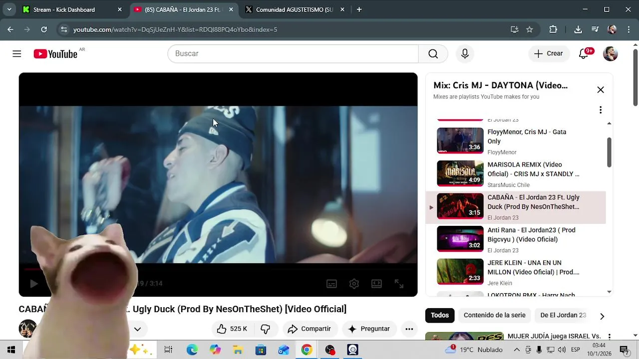The width and height of the screenshot is (639, 359).
Task: Click the address bar URL
Action: point(175,29)
